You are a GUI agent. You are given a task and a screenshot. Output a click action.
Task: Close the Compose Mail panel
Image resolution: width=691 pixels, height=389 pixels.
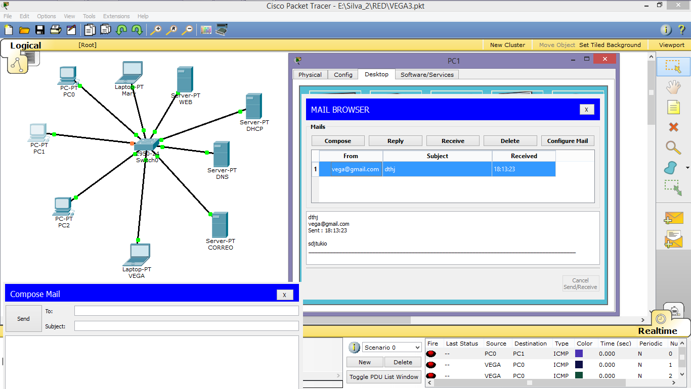point(285,295)
